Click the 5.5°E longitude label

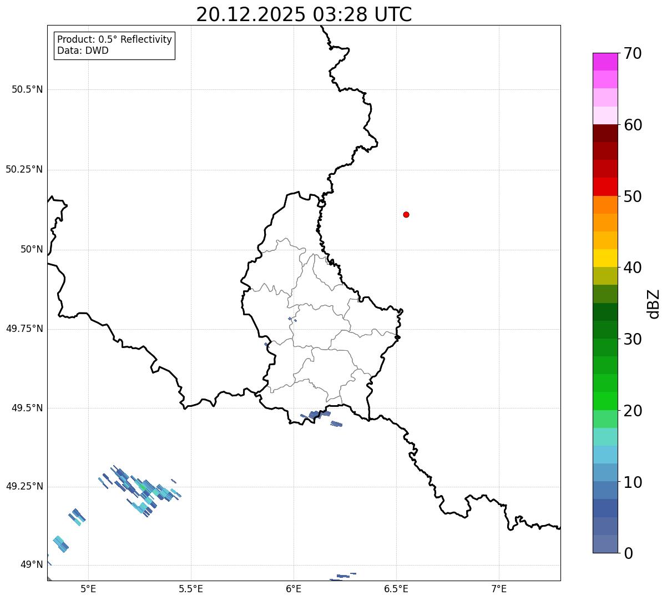coord(191,588)
